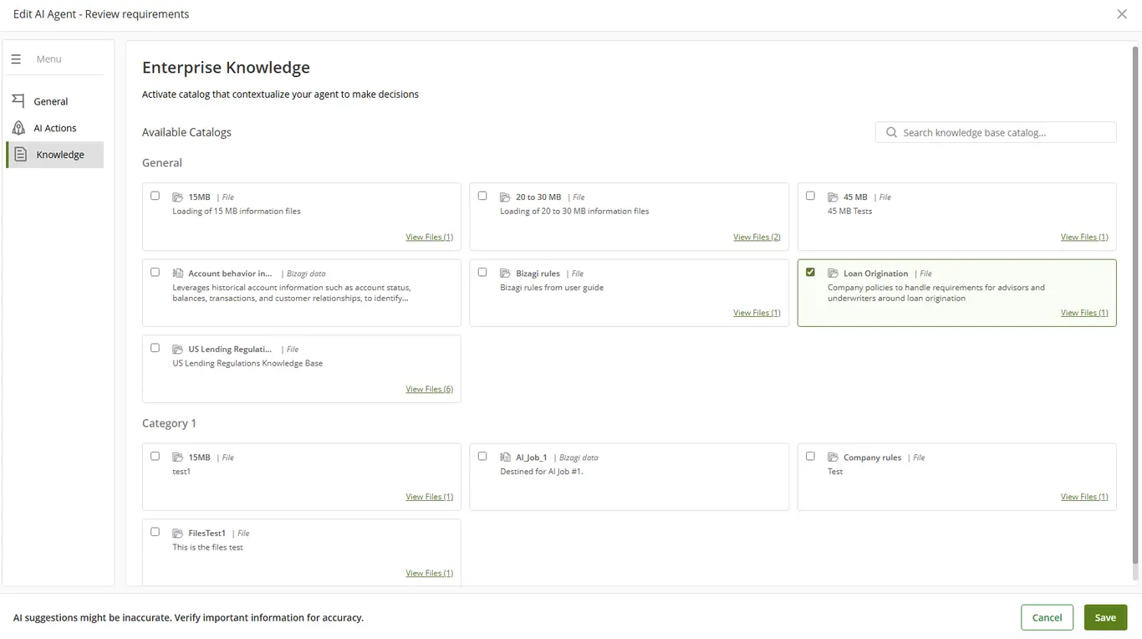Viewport: 1142px width, 639px height.
Task: Click the folder icon of FilesTest1
Action: pos(177,534)
